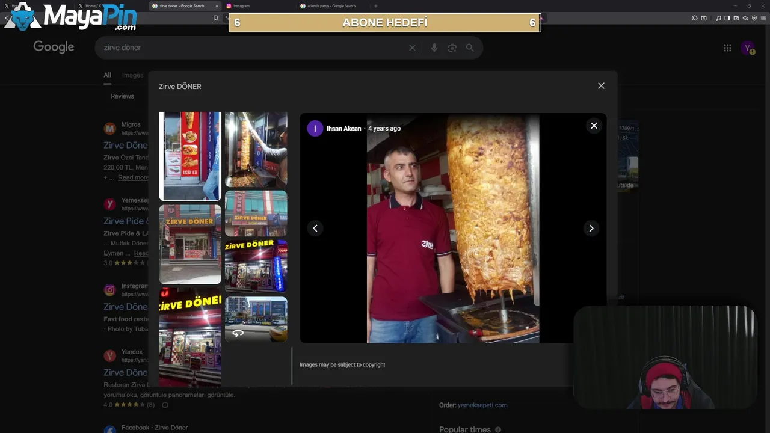Click the Google logo
This screenshot has height=433, width=770.
coord(54,47)
